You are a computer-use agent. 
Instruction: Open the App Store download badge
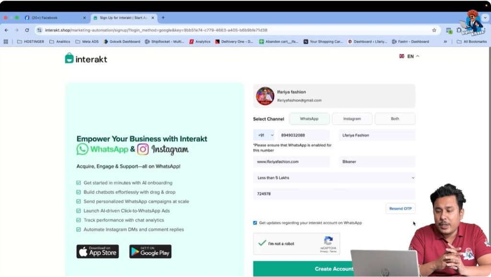coord(97,251)
